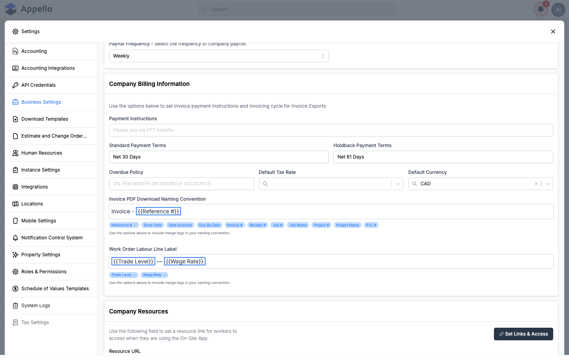Image resolution: width=569 pixels, height=362 pixels.
Task: Click the Notification Control System bell icon
Action: [x=15, y=238]
